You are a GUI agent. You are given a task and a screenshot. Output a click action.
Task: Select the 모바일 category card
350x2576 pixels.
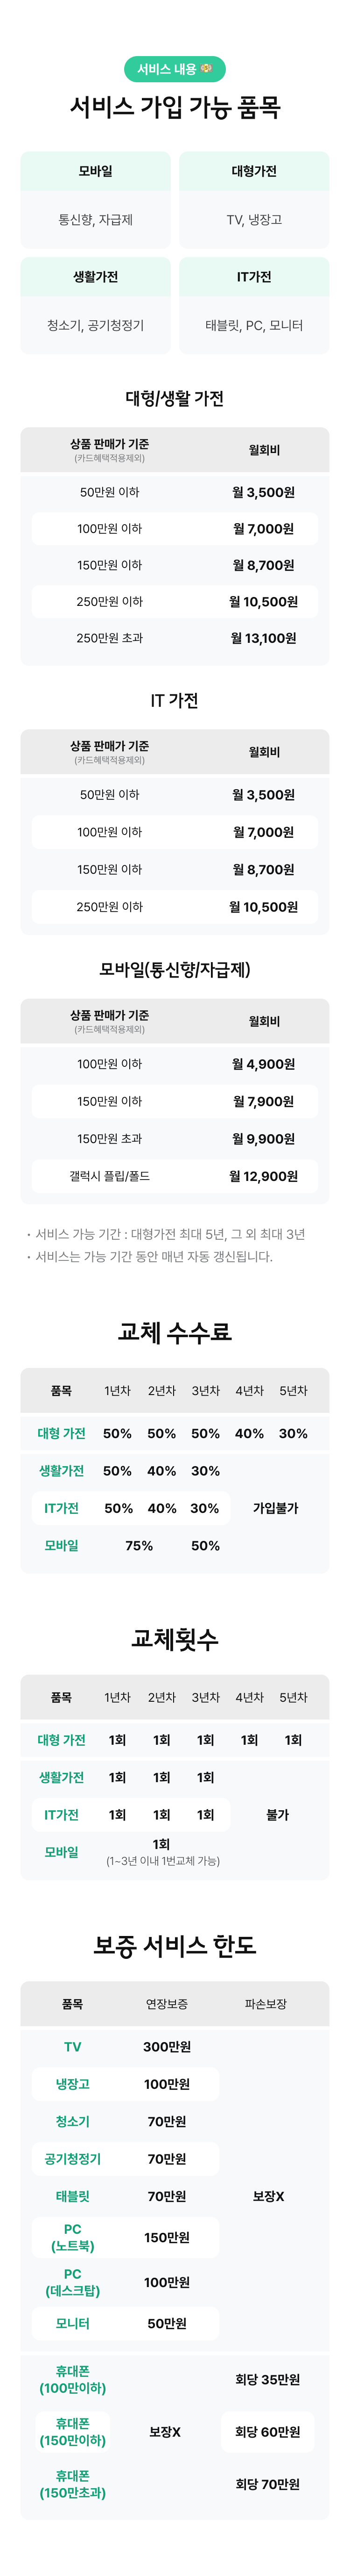[96, 200]
